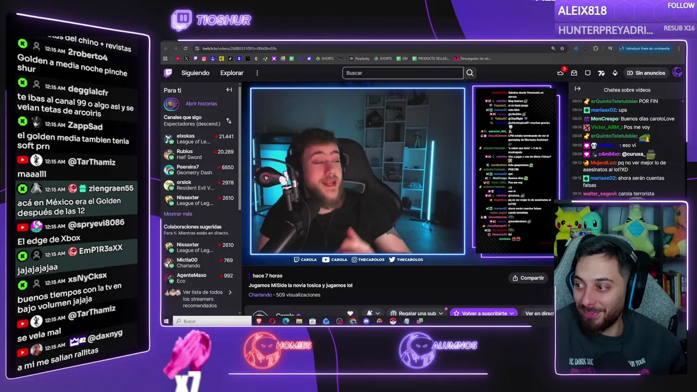The width and height of the screenshot is (697, 392).
Task: Click the zoom magnifier in address bar
Action: (x=553, y=48)
